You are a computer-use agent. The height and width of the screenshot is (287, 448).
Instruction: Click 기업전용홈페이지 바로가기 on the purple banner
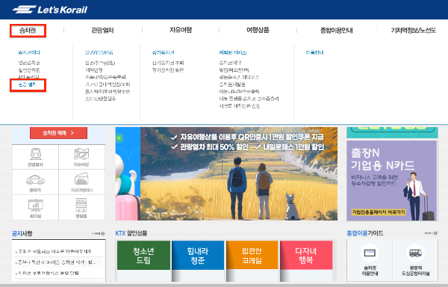[x=379, y=212]
